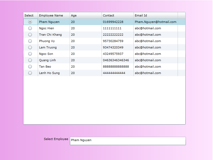Click the Contact column header
Viewport: 213px width, 160px height.
click(x=118, y=15)
